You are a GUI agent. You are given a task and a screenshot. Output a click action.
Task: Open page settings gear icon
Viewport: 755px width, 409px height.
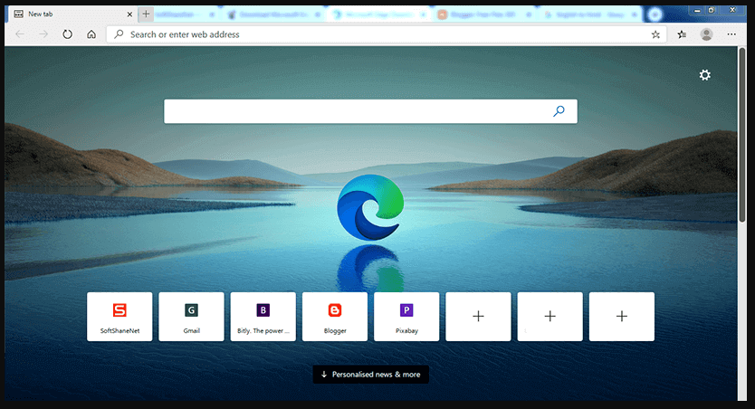[x=705, y=75]
